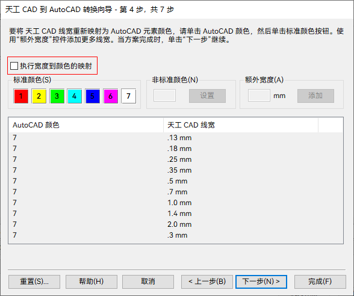354x296 pixels.
Task: Click the AutoCAD 颜色 column header
Action: tap(86, 125)
